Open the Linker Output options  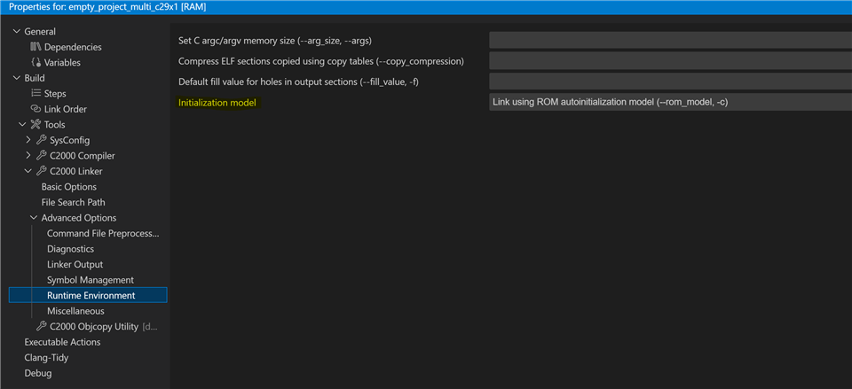click(x=75, y=264)
